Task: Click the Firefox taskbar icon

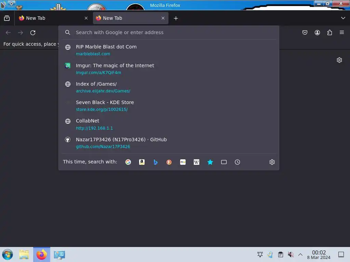Action: (42, 254)
